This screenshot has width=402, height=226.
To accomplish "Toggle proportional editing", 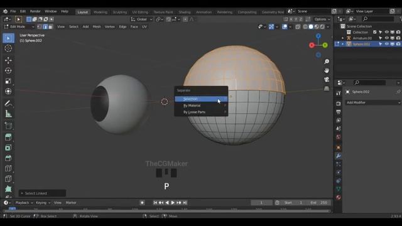I will (185, 19).
